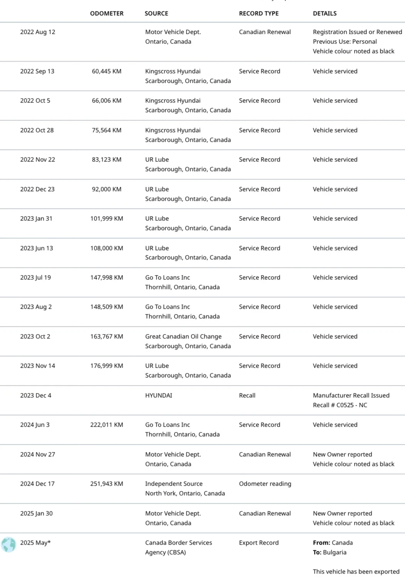Click the SOURCE column header

click(x=156, y=13)
